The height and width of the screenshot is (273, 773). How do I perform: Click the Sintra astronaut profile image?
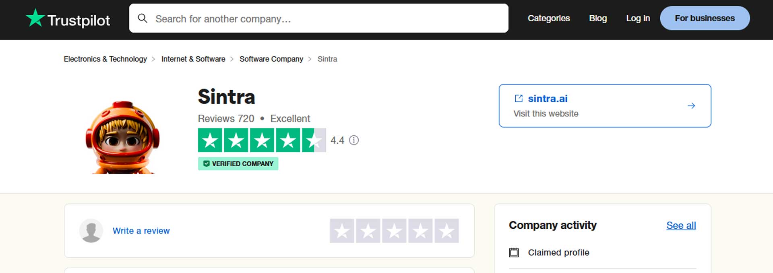[122, 137]
